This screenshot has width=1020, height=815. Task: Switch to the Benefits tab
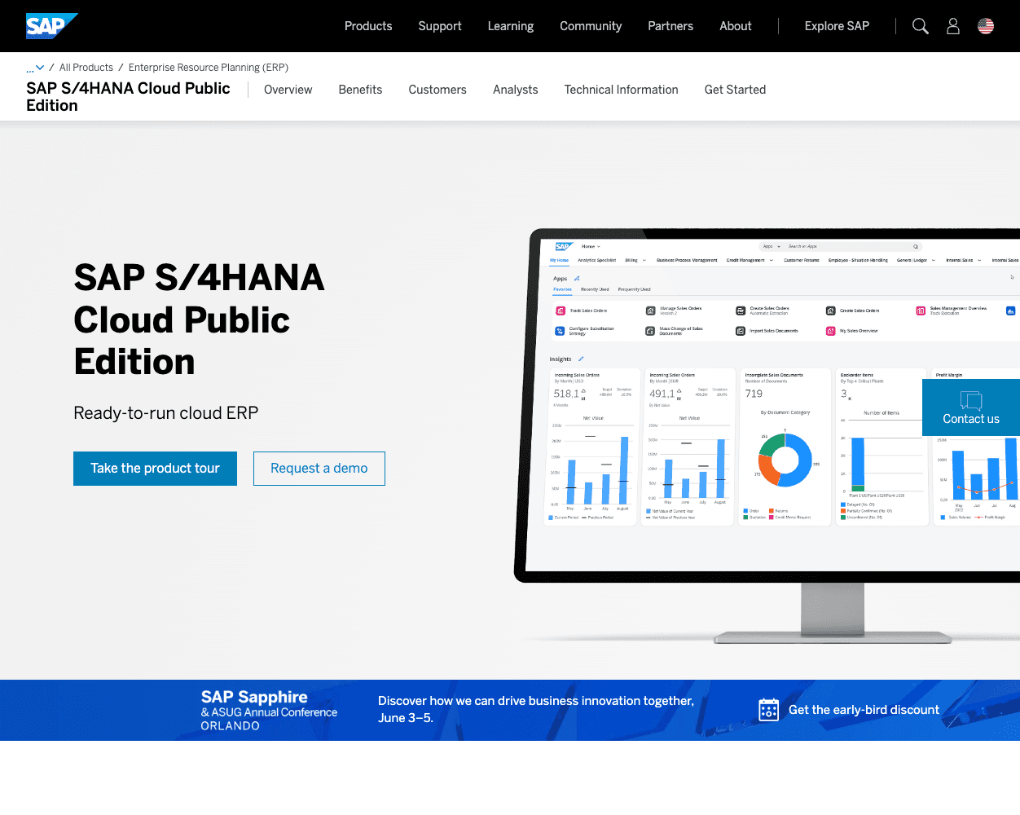pyautogui.click(x=360, y=90)
